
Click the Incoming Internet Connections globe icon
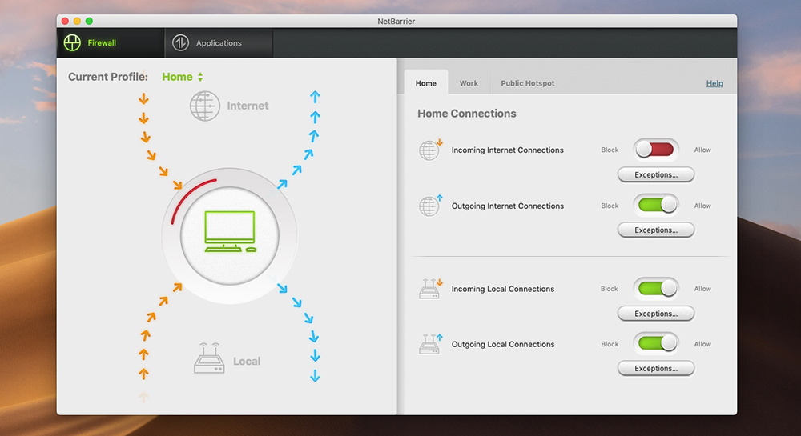(430, 150)
